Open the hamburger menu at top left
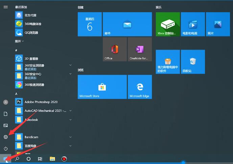 6,7
